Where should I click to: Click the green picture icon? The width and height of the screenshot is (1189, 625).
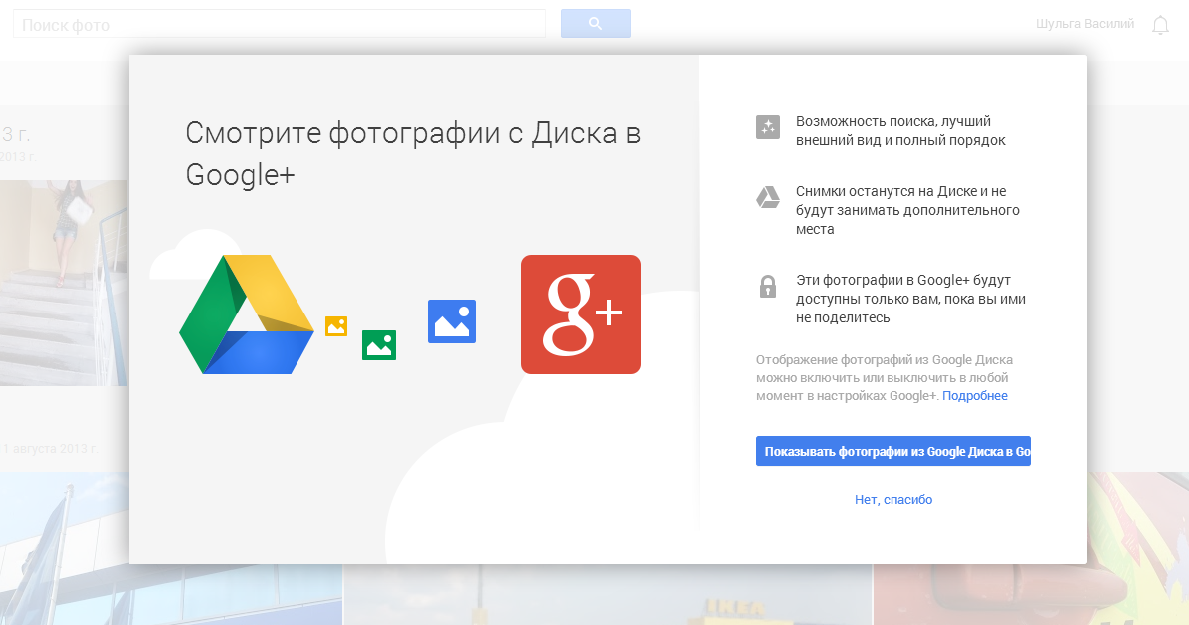pos(379,345)
